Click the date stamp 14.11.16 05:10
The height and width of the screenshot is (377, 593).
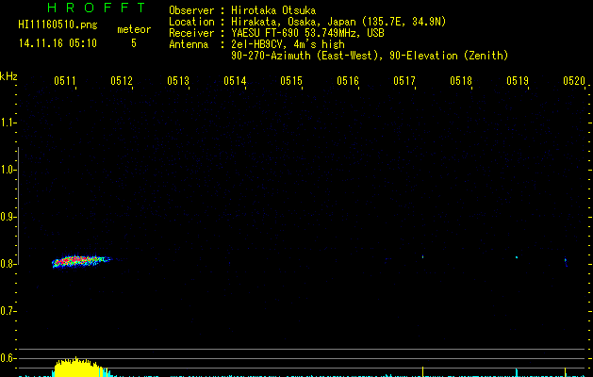click(x=58, y=43)
